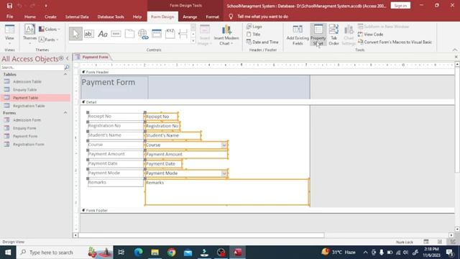Insert Date and Time into the form
This screenshot has height=259, width=460.
(x=262, y=42)
